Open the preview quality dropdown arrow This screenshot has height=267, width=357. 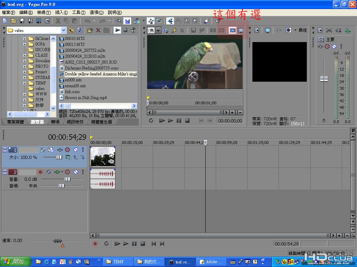coord(295,30)
